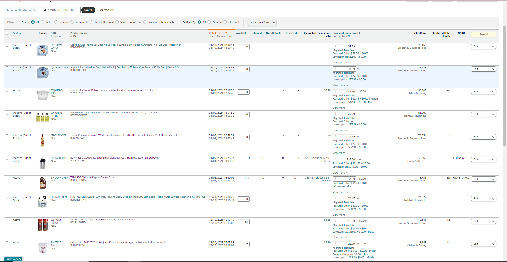Choose the Search Suppressed radio filter
The width and height of the screenshot is (507, 262).
point(117,22)
